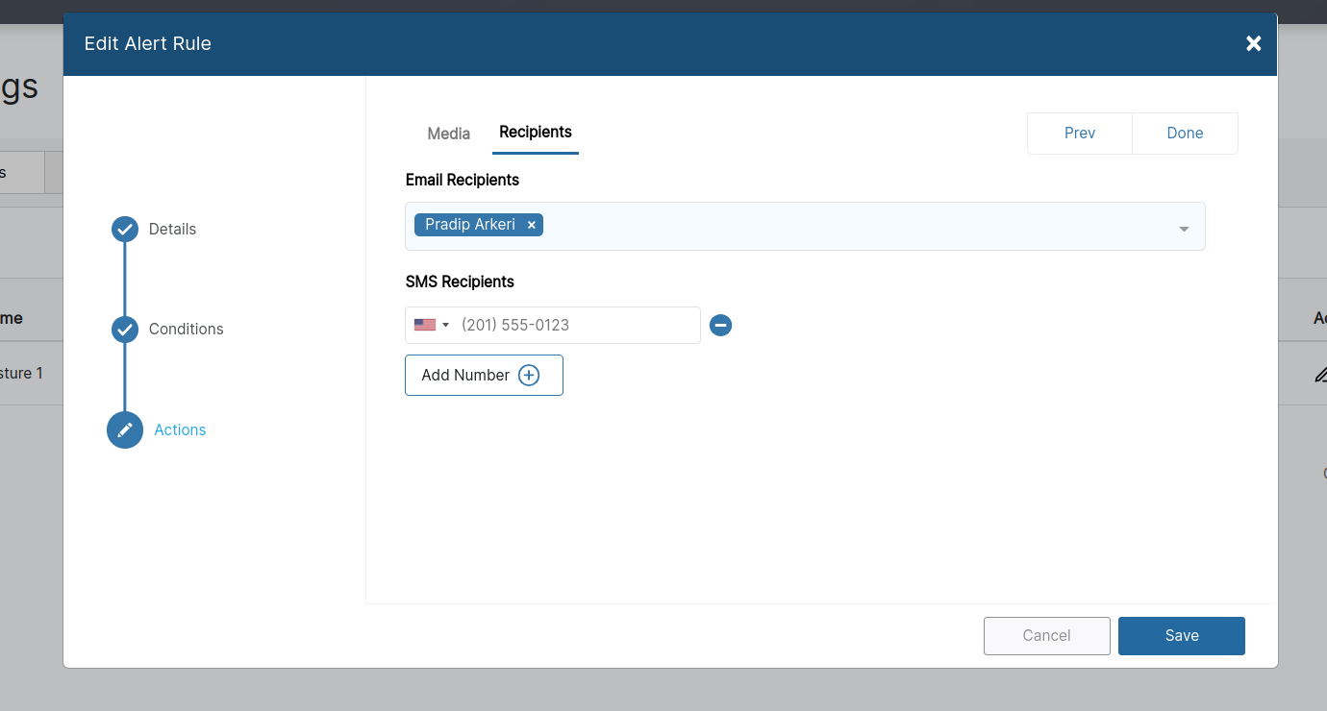This screenshot has width=1327, height=711.
Task: Remove Pradip Arkeri via the x icon
Action: [x=531, y=224]
